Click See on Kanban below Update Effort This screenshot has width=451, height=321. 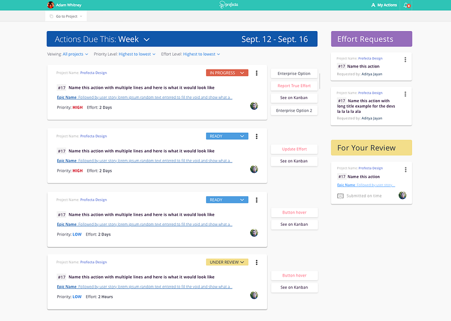(294, 161)
